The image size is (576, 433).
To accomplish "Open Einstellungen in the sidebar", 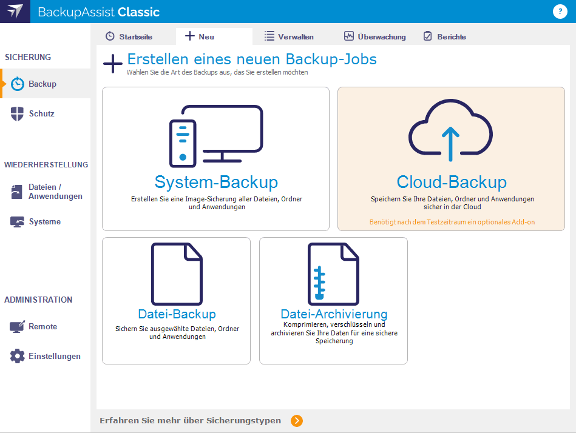I will click(45, 356).
